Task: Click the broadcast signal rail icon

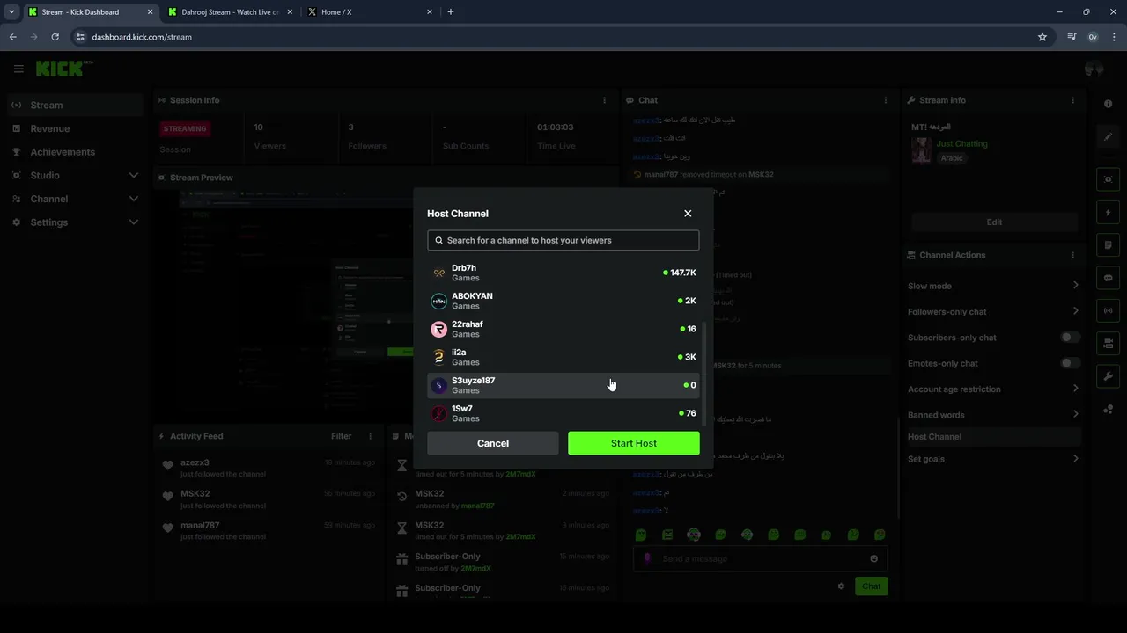Action: coord(1108,310)
